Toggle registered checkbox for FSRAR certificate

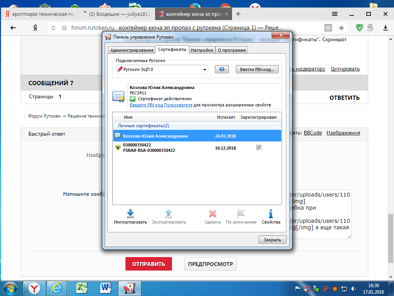click(x=259, y=148)
